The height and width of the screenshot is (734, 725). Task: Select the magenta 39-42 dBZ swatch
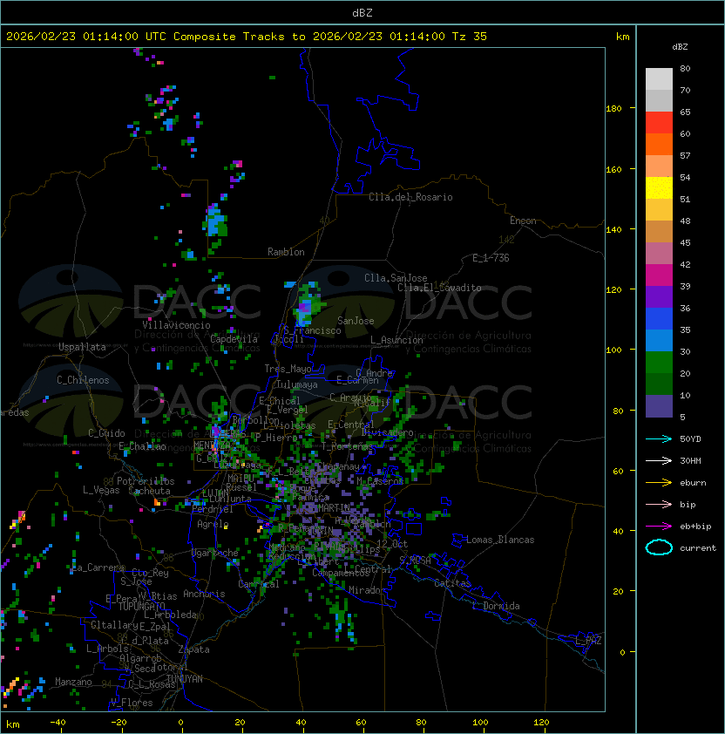659,275
